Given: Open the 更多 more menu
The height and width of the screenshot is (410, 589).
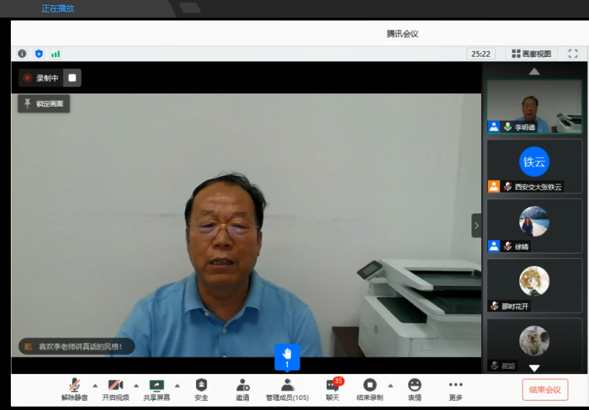Looking at the screenshot, I should pos(455,390).
